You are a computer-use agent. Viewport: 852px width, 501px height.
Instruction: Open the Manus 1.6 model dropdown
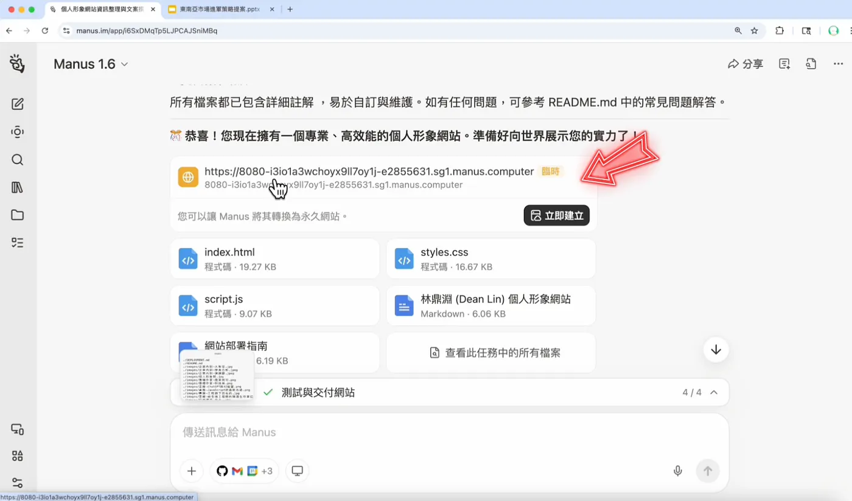pyautogui.click(x=91, y=64)
